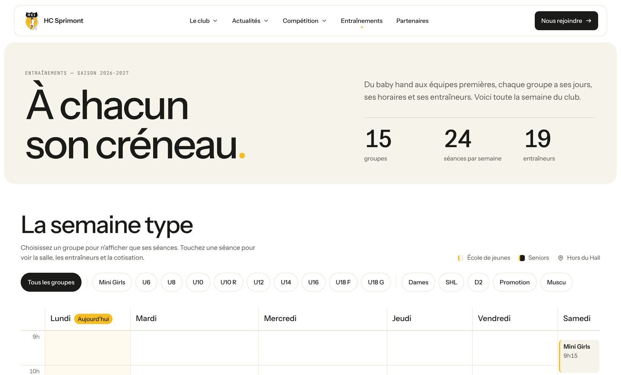The image size is (621, 375).
Task: Open the Mini Girls 9h15 session
Action: pyautogui.click(x=579, y=356)
